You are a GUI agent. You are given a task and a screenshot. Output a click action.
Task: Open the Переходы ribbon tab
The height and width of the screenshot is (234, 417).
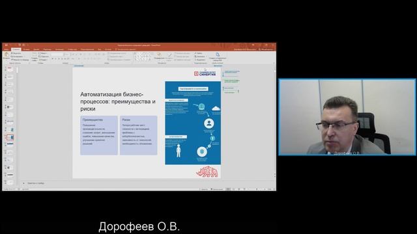tap(48, 49)
